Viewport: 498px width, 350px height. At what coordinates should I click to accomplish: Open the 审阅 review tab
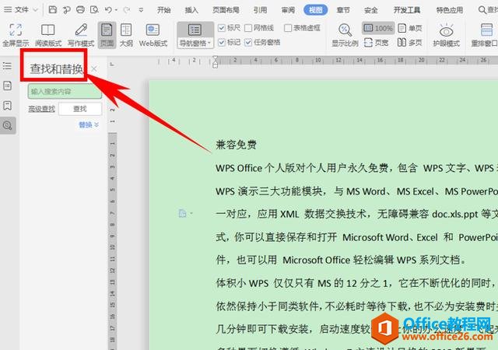(288, 10)
